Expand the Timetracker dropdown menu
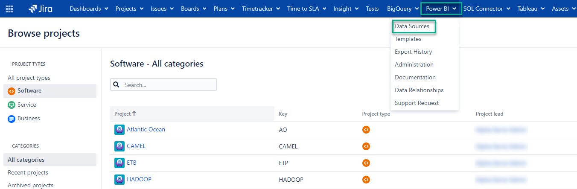This screenshot has height=189, width=577. pyautogui.click(x=261, y=9)
